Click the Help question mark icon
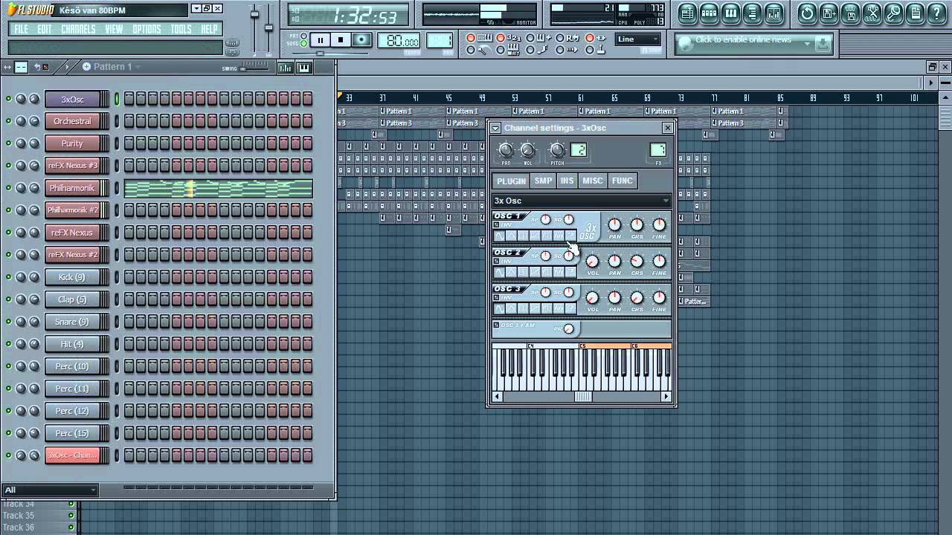952x535 pixels. 936,13
